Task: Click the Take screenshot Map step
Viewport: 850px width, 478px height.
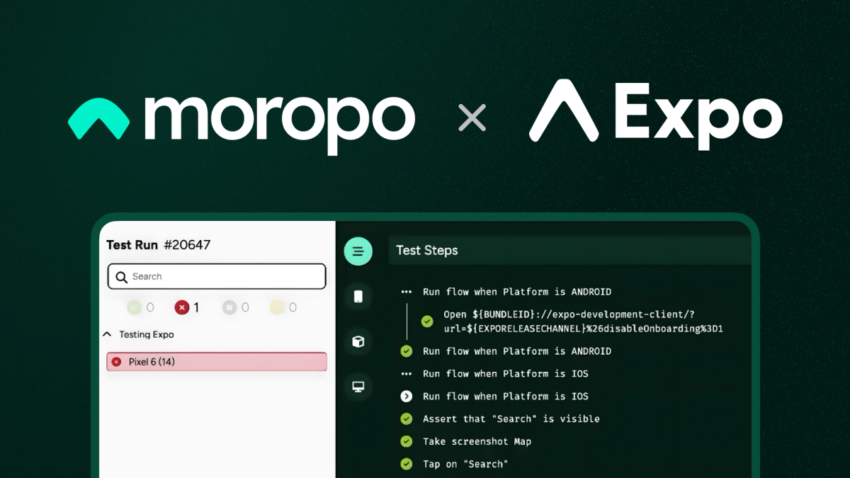Action: pos(473,441)
